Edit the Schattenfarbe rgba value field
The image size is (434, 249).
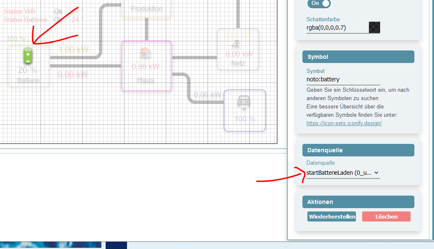point(337,28)
